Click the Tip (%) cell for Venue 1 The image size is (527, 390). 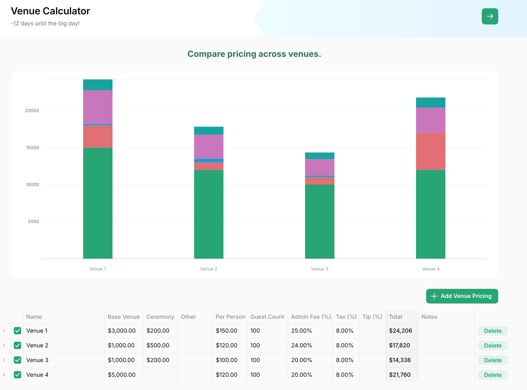point(372,331)
